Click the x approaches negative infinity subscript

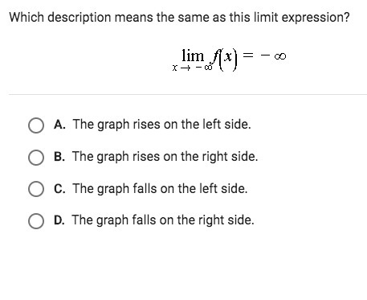click(192, 68)
